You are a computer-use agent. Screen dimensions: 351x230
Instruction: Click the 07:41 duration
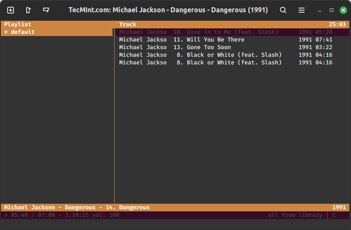tap(324, 40)
